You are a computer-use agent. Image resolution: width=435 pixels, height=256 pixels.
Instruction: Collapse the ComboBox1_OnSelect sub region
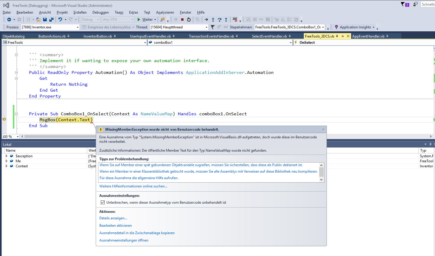(x=16, y=114)
